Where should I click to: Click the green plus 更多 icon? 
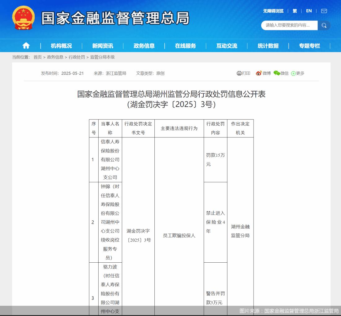tap(293, 73)
